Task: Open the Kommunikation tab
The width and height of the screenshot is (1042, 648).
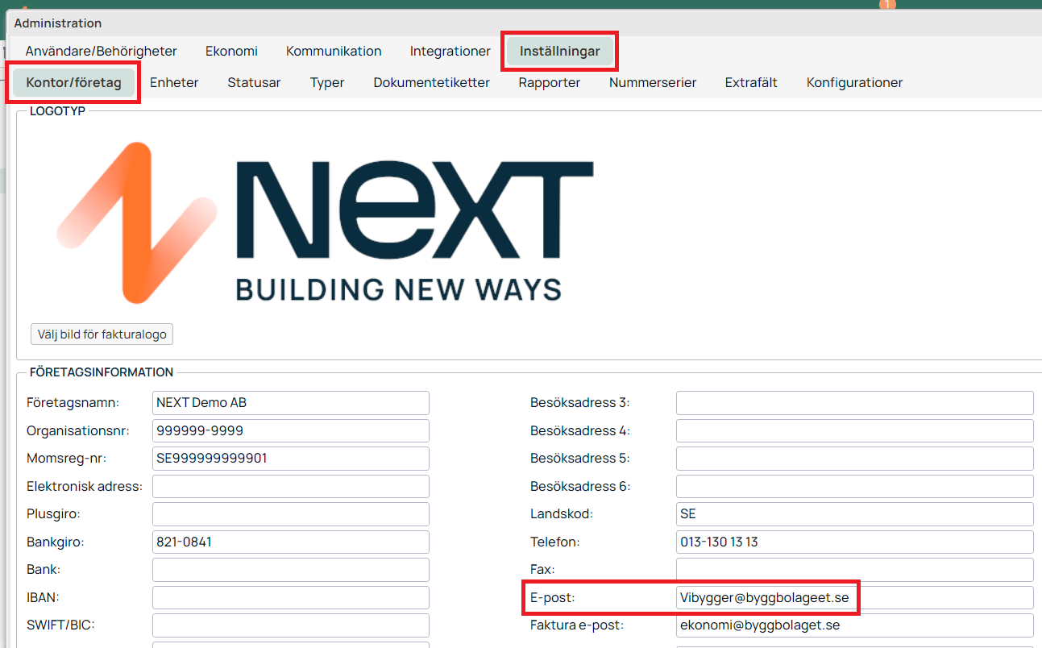Action: (x=334, y=51)
